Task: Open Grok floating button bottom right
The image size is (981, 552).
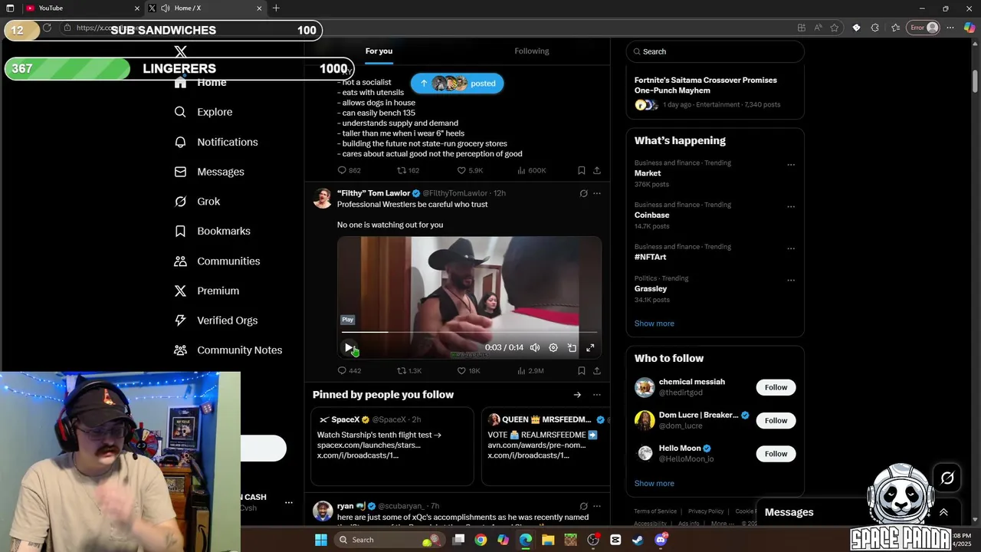Action: pyautogui.click(x=947, y=478)
